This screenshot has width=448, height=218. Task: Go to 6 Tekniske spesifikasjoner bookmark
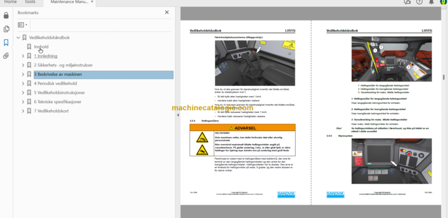click(58, 101)
